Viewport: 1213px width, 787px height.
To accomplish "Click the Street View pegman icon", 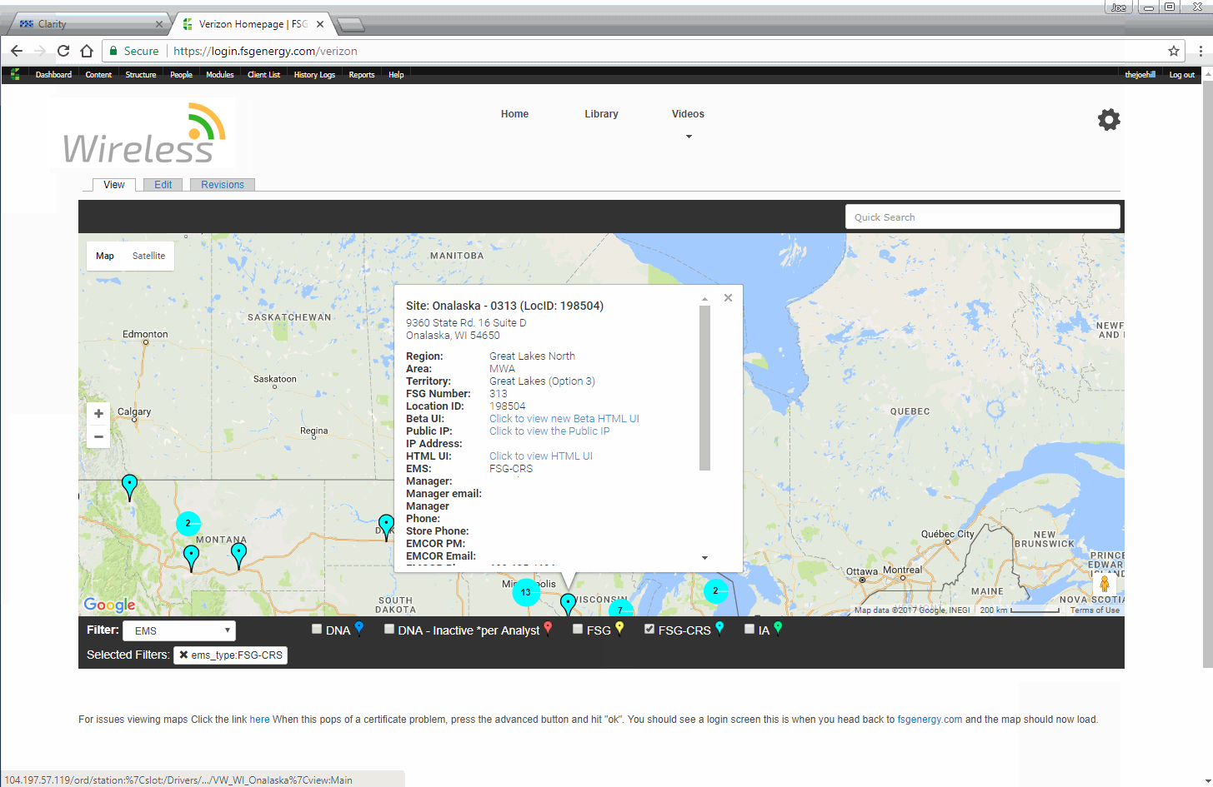I will [1105, 584].
